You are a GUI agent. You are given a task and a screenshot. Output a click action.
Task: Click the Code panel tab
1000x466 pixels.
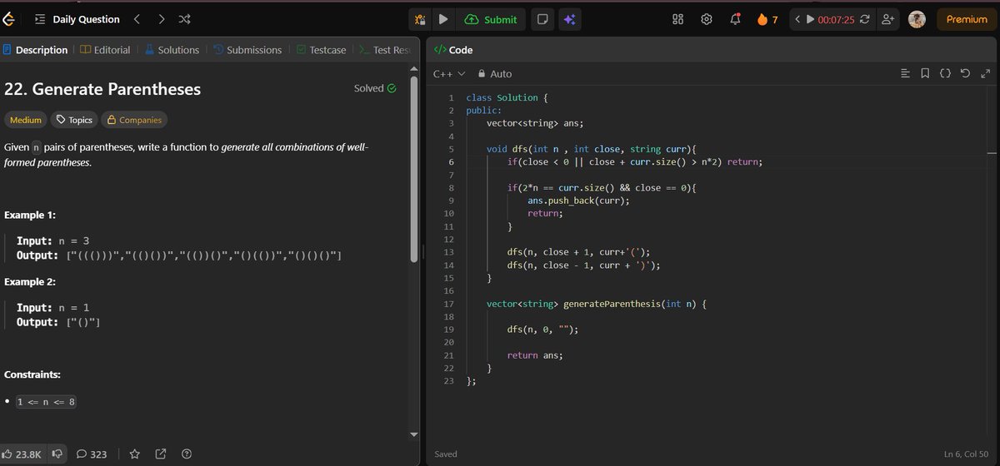point(453,50)
